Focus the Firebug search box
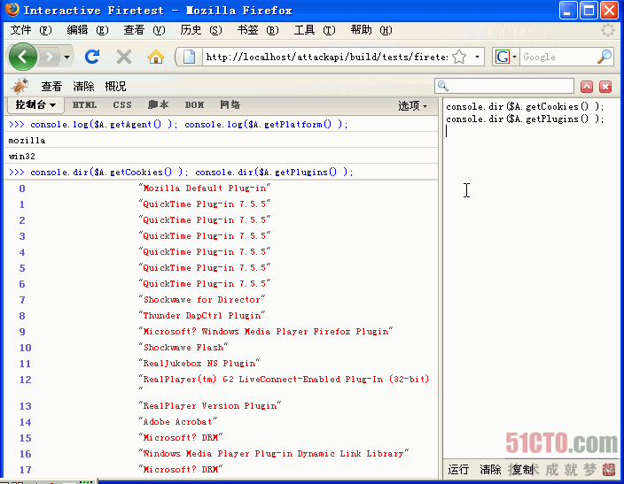The width and height of the screenshot is (624, 484). click(504, 86)
